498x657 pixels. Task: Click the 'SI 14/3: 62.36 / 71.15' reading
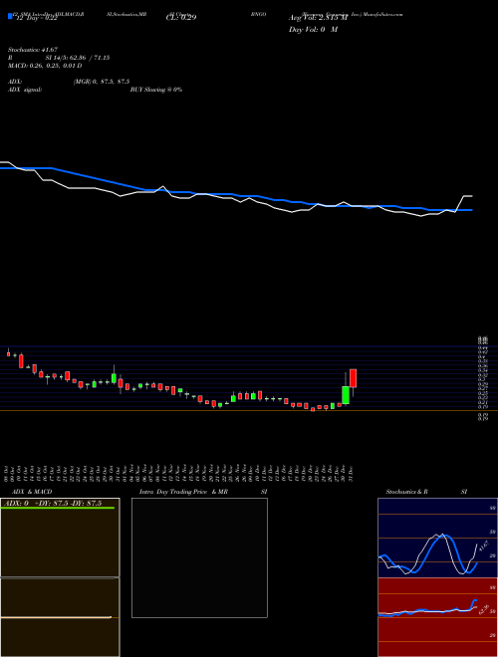[78, 58]
